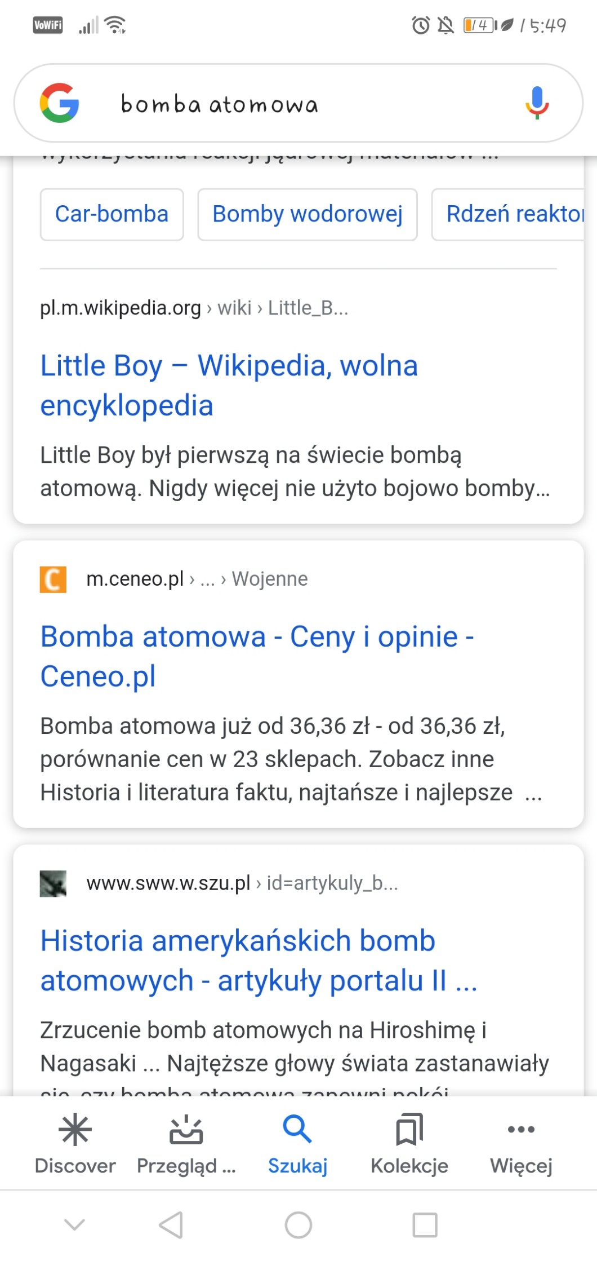Tap the Google logo icon
The image size is (597, 1261).
pyautogui.click(x=59, y=103)
